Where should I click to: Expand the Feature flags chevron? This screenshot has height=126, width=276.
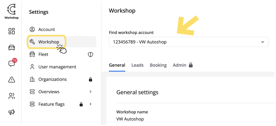coord(90,104)
